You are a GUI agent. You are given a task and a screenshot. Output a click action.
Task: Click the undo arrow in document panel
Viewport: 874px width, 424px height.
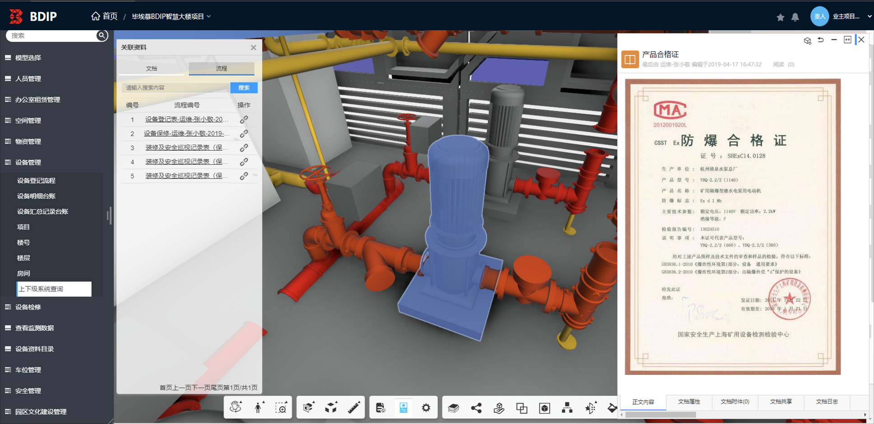(x=821, y=40)
